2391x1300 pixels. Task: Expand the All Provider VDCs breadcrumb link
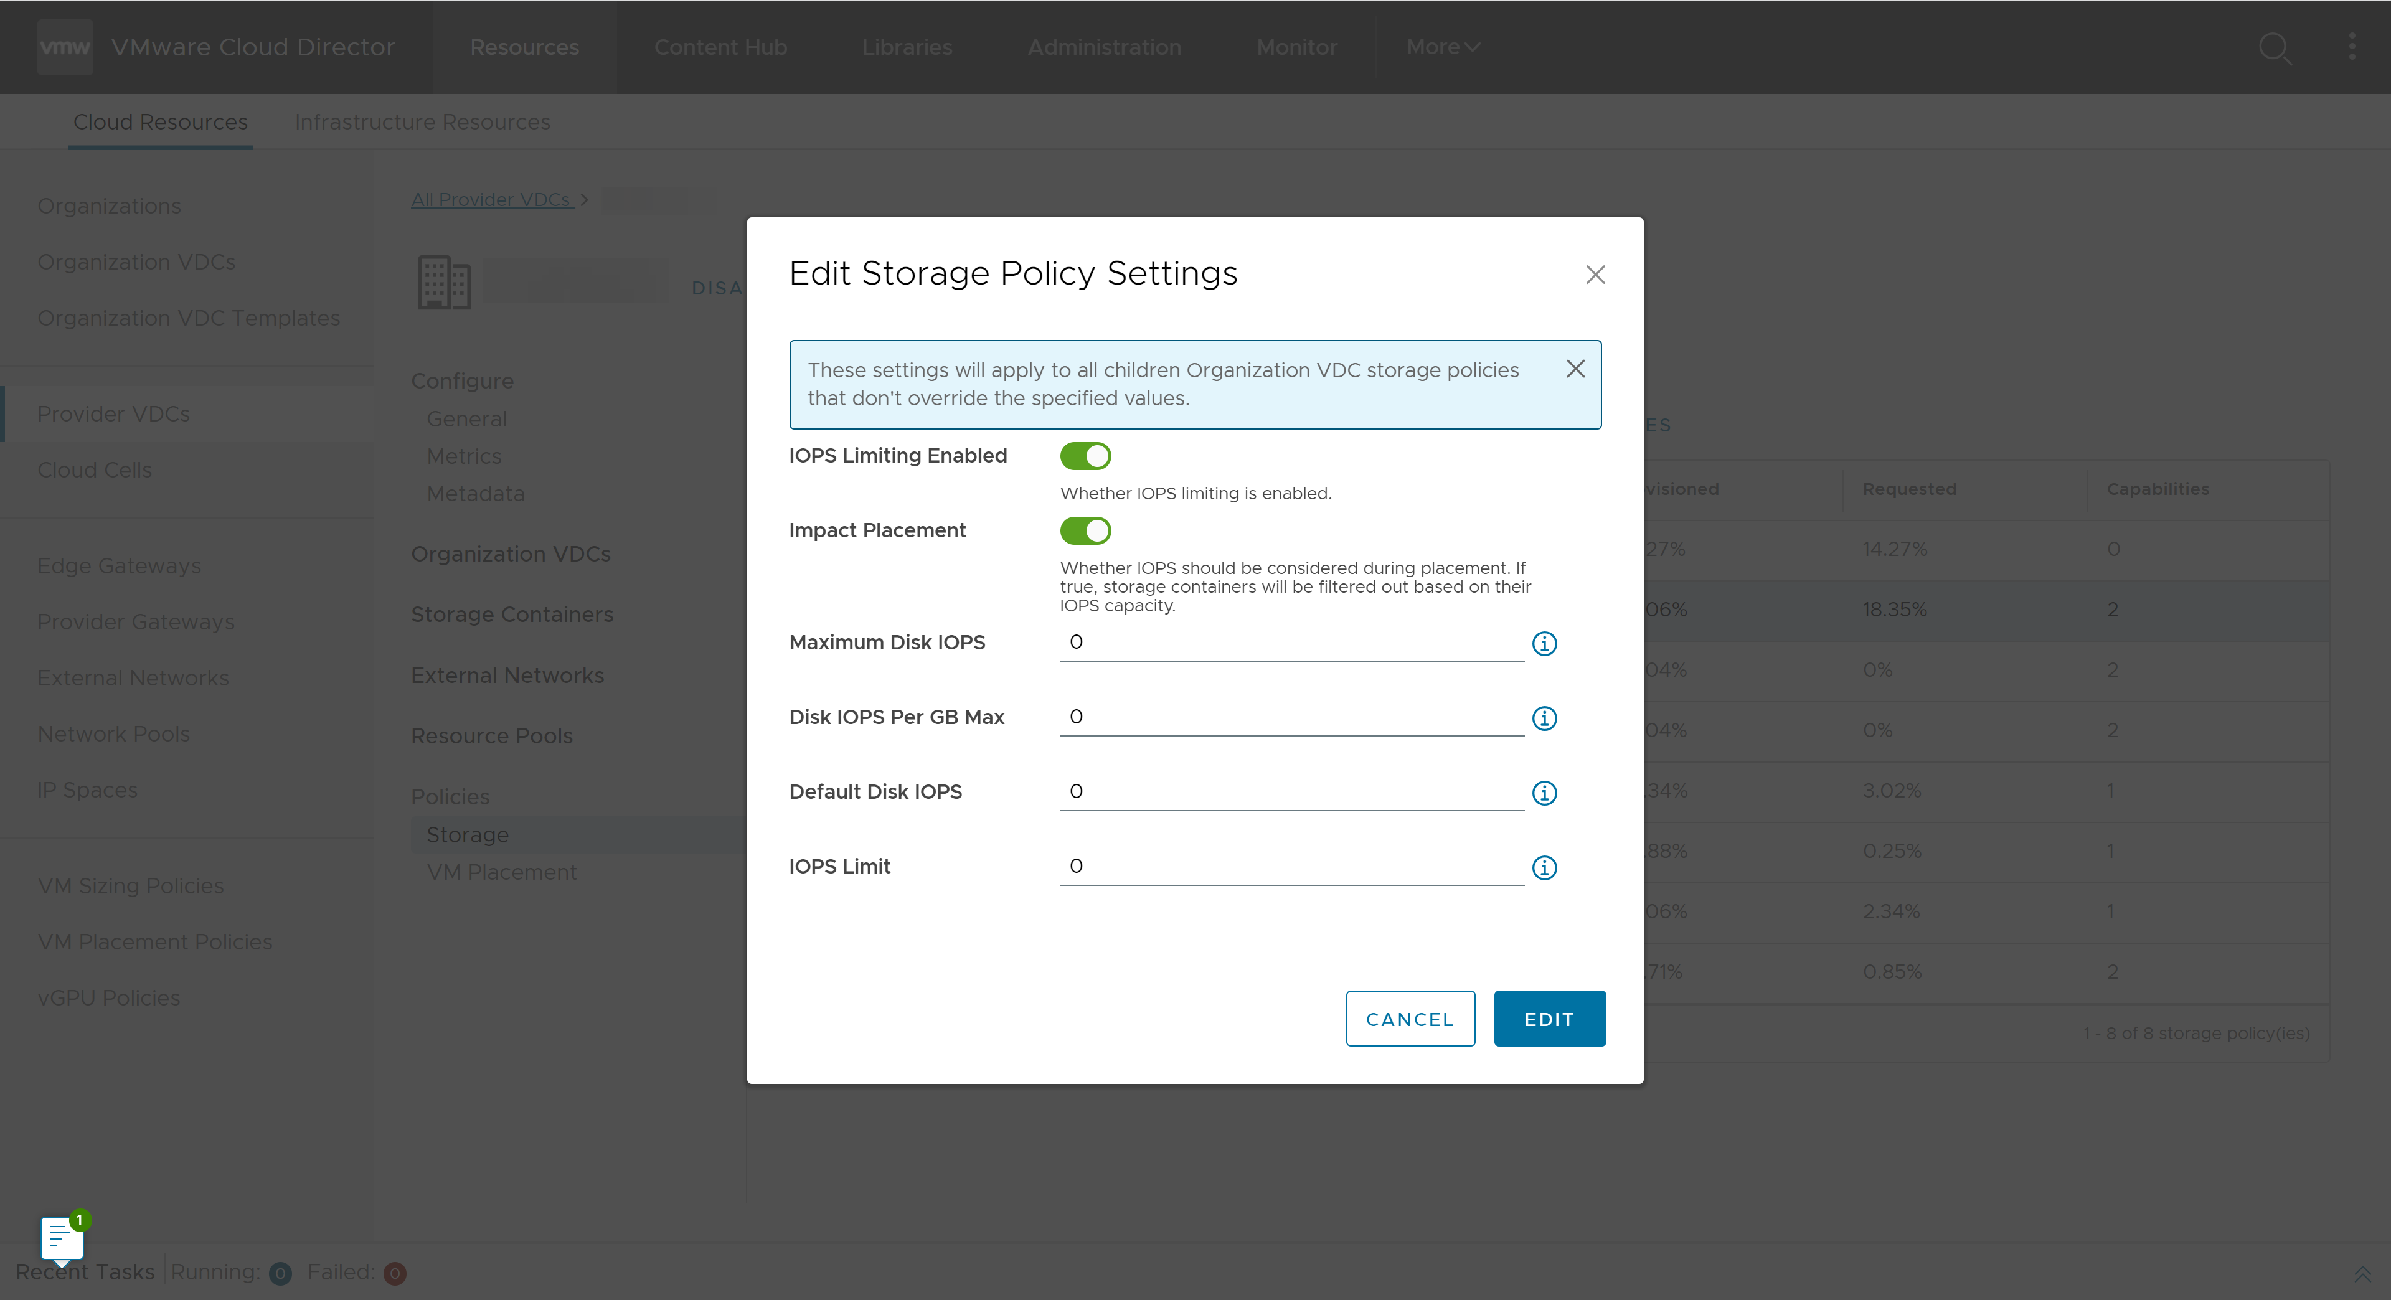point(491,200)
